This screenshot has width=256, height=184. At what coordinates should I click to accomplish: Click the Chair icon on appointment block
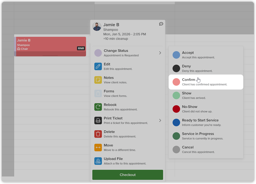(x=19, y=49)
